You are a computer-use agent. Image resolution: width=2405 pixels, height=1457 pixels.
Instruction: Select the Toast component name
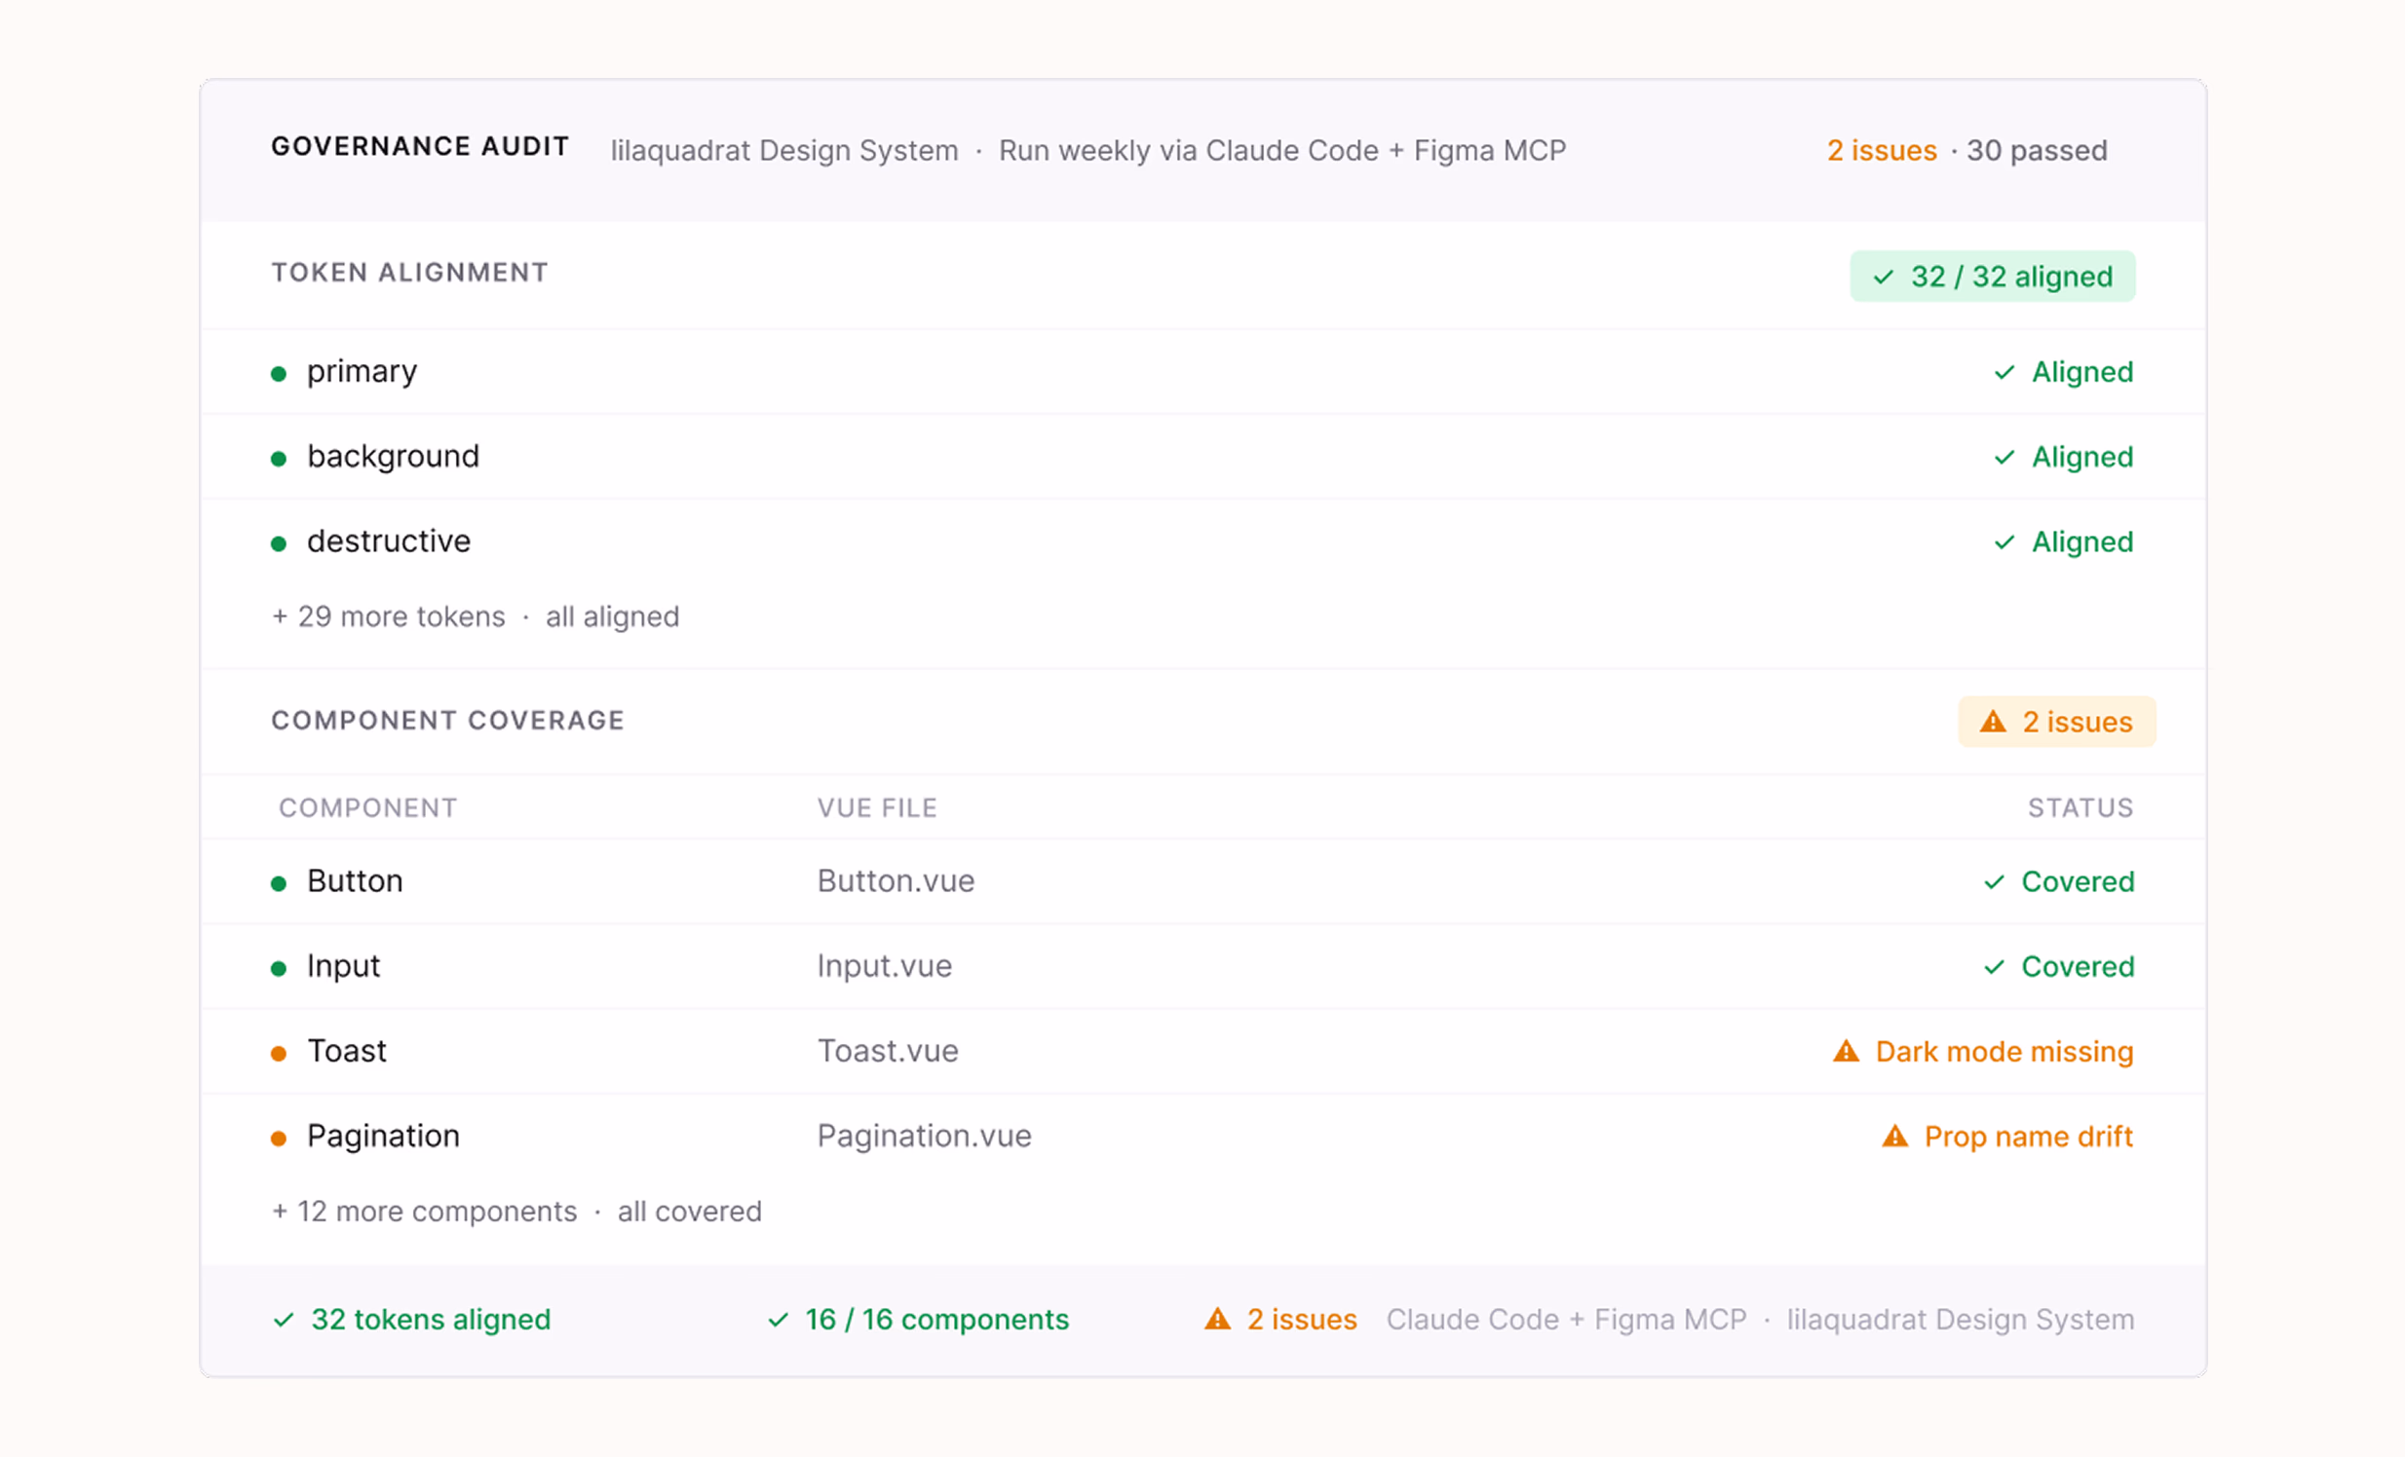pos(347,1051)
